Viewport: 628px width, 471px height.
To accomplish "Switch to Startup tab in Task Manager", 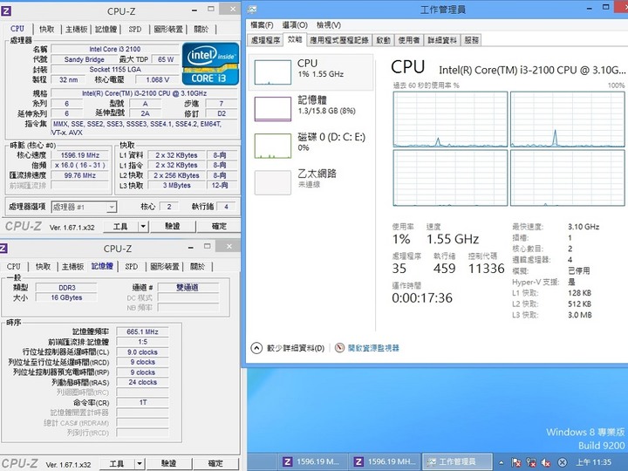I will coord(383,40).
